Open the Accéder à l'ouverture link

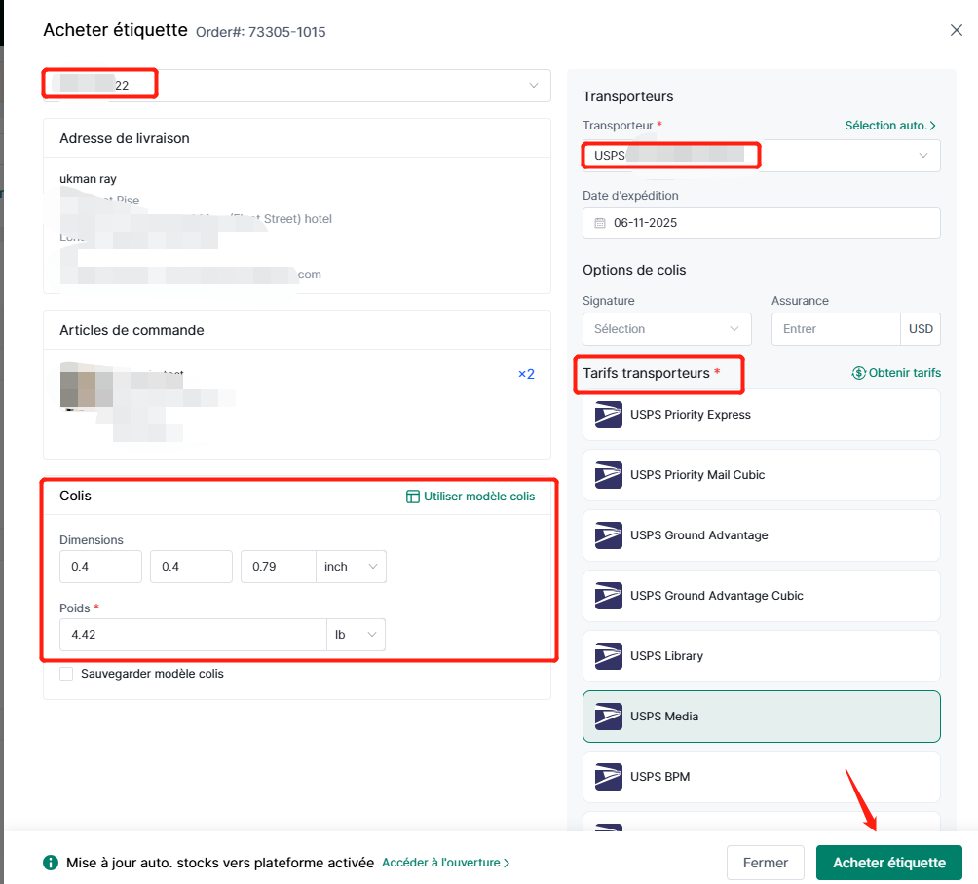445,863
